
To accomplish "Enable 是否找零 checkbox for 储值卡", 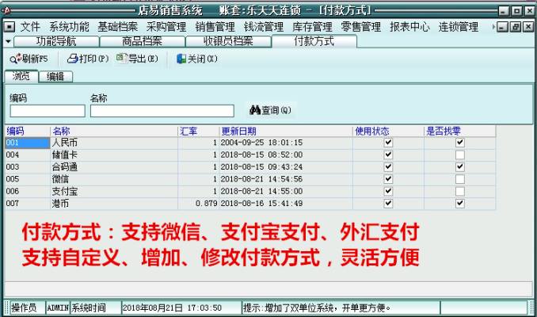I will tap(460, 155).
